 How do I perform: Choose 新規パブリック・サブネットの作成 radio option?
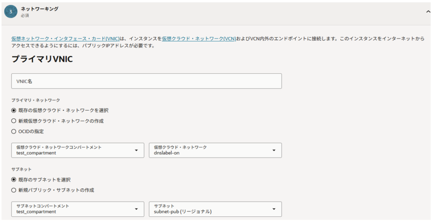tap(14, 190)
